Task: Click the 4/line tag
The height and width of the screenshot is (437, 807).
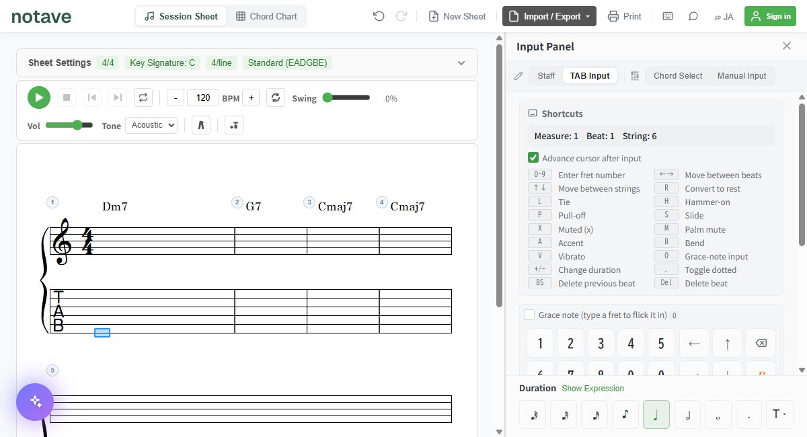Action: [x=221, y=63]
